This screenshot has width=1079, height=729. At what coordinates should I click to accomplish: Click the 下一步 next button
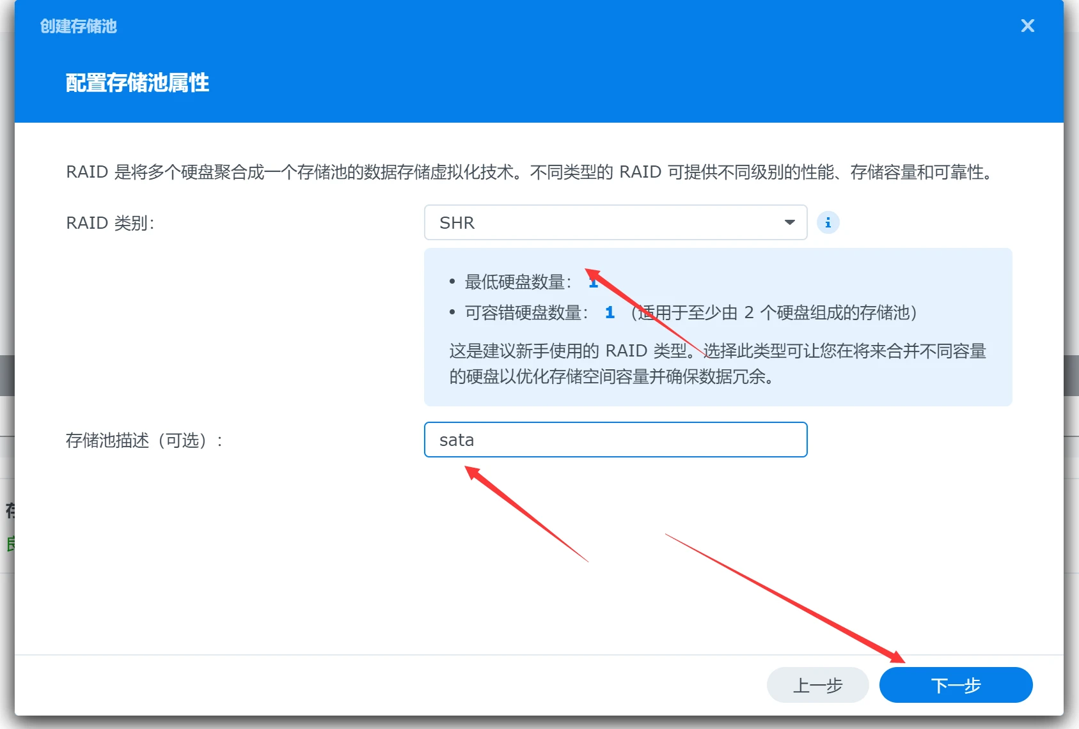956,685
